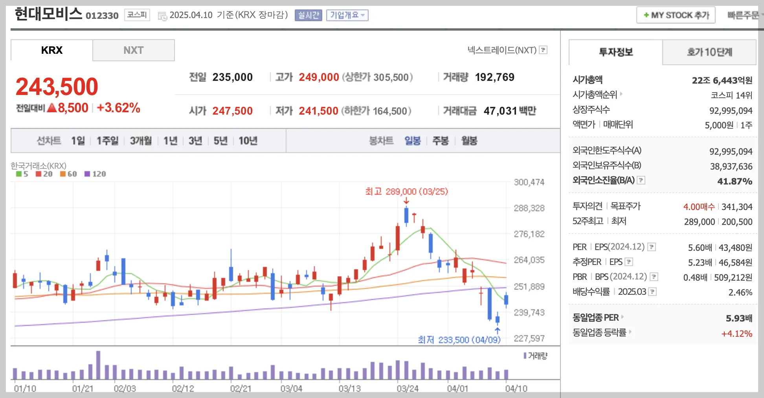The width and height of the screenshot is (764, 398).
Task: Click the current price 243,500
Action: point(57,86)
